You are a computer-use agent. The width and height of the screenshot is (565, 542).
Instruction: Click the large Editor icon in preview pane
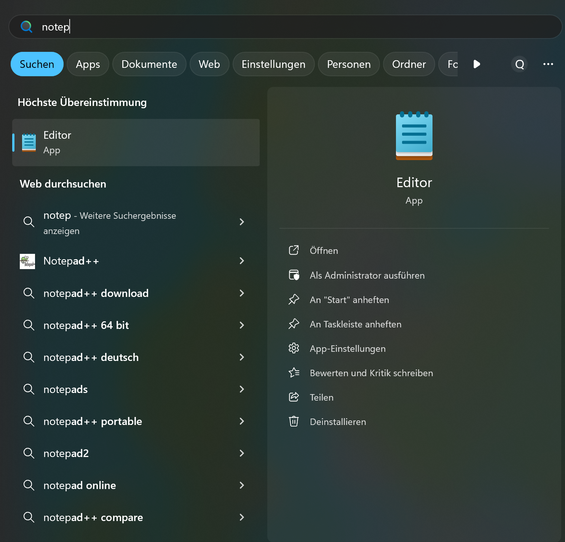point(414,136)
